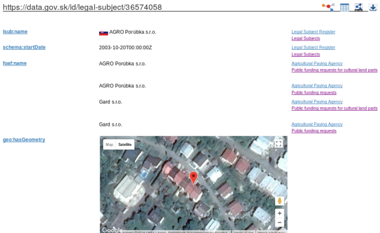Click the red map location marker
Image resolution: width=380 pixels, height=233 pixels.
(x=194, y=178)
